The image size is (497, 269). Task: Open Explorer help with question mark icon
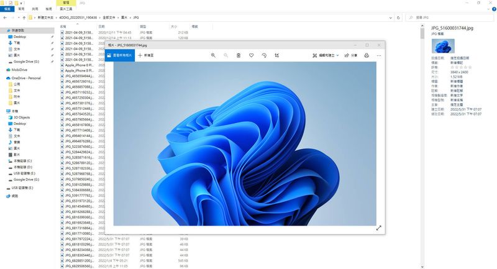[x=494, y=9]
